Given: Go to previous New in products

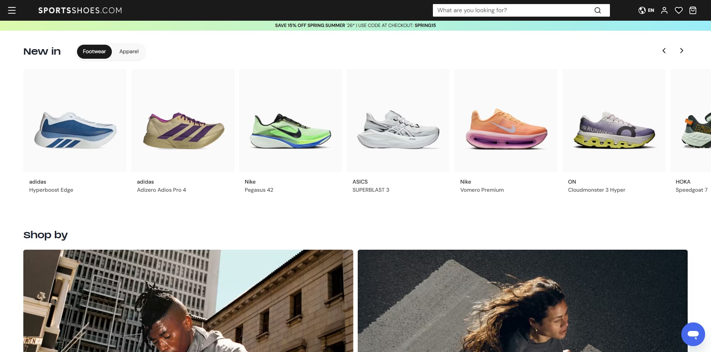Looking at the screenshot, I should coord(664,51).
